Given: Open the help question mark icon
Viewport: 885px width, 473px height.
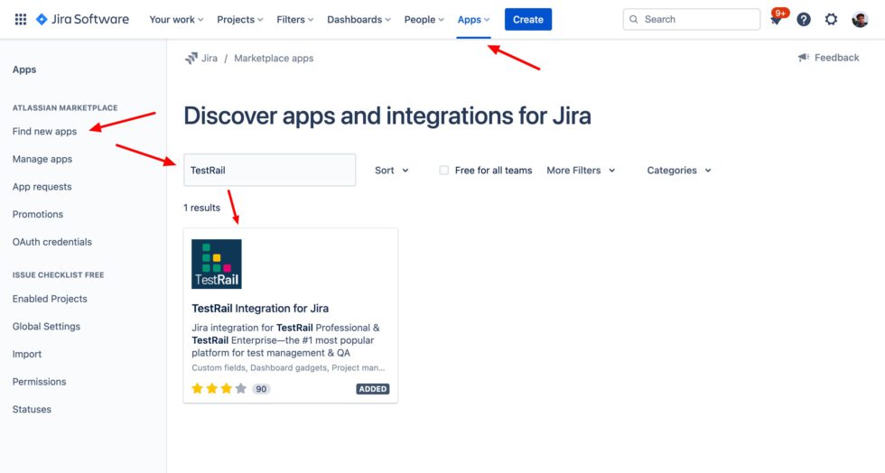Looking at the screenshot, I should pyautogui.click(x=804, y=20).
